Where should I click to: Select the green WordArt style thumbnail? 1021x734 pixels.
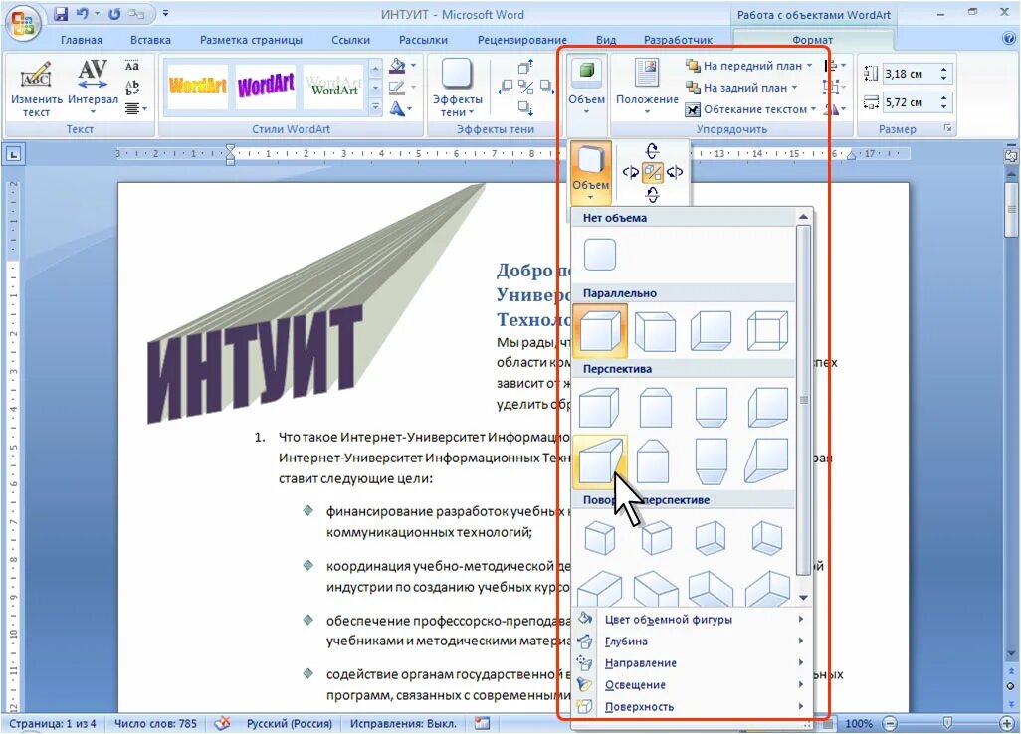click(332, 86)
